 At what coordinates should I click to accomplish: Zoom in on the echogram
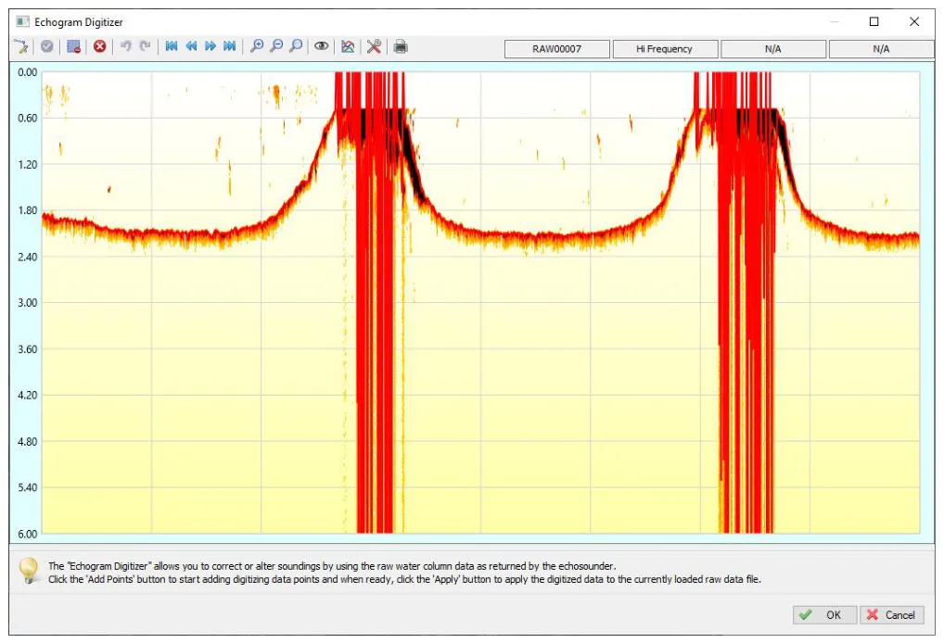[257, 46]
